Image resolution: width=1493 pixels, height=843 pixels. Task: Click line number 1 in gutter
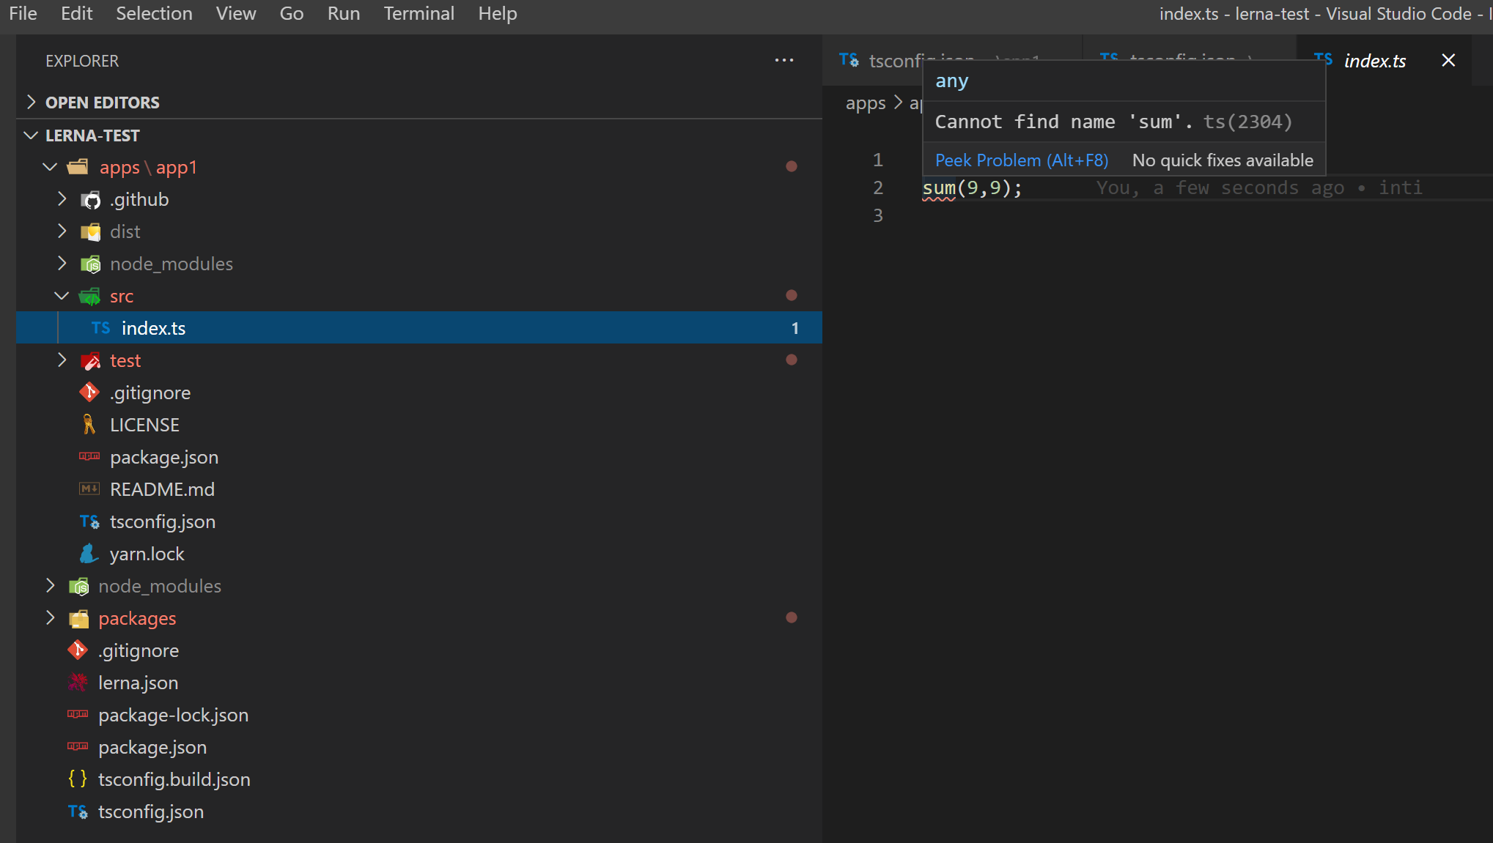(x=877, y=160)
